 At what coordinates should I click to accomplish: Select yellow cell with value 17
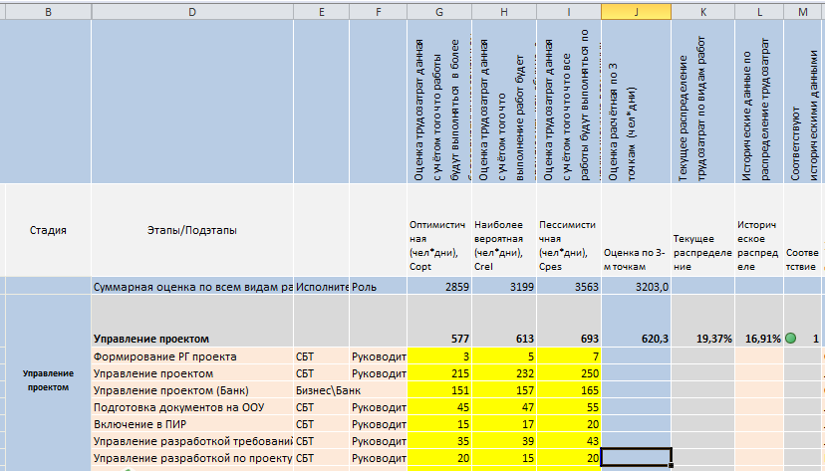[x=504, y=423]
